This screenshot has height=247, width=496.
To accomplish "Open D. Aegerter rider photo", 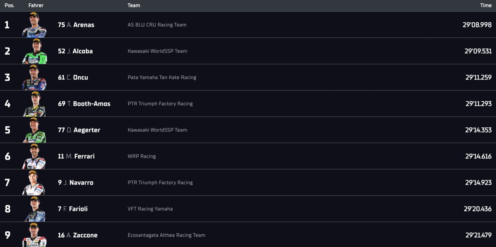I will [34, 130].
